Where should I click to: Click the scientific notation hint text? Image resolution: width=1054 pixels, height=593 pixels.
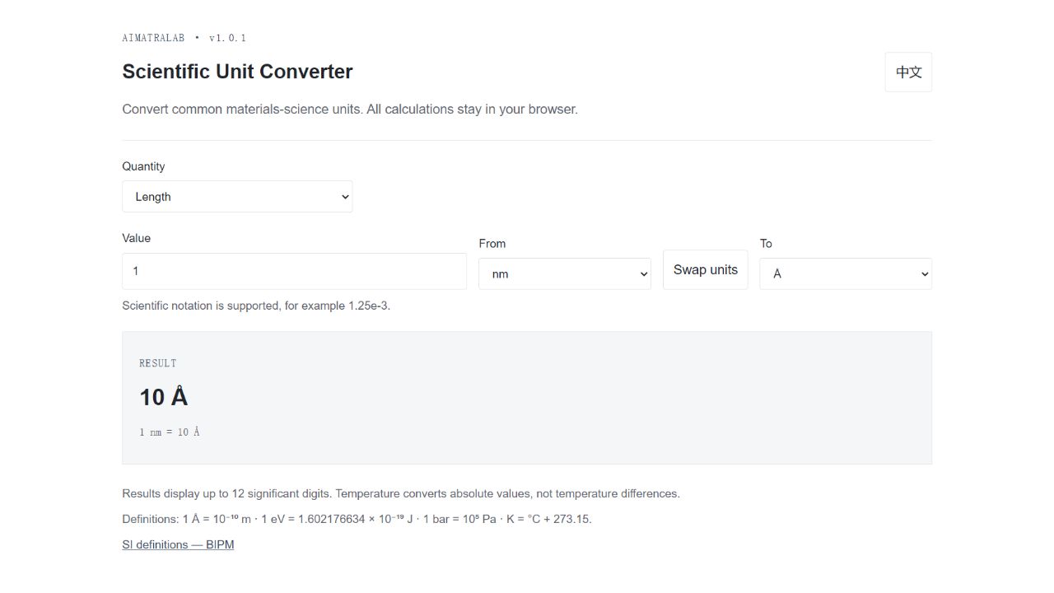point(256,306)
